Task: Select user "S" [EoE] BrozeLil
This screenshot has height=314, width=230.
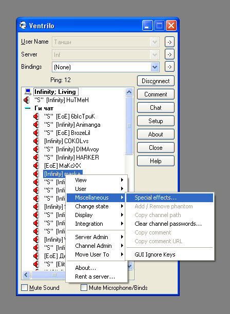Action: coord(67,133)
